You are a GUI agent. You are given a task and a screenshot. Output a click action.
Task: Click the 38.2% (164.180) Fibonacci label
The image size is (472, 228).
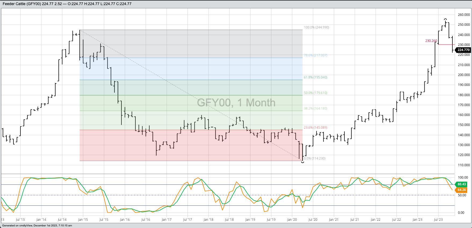[315, 108]
